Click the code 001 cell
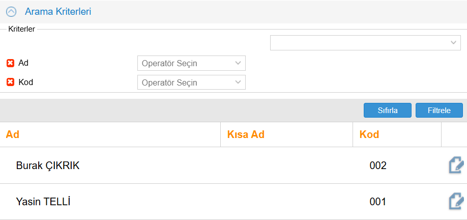The image size is (467, 220). [378, 202]
